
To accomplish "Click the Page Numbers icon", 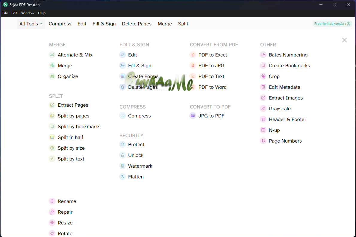I will 263,141.
